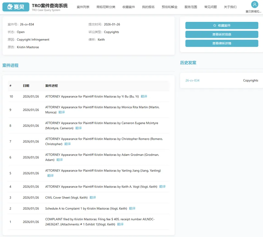Translate row 7 Christopher Romero entry
Screen dimensions: 263x237
(x=67, y=144)
